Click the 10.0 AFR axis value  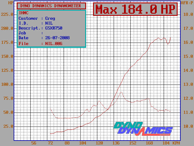188,127
